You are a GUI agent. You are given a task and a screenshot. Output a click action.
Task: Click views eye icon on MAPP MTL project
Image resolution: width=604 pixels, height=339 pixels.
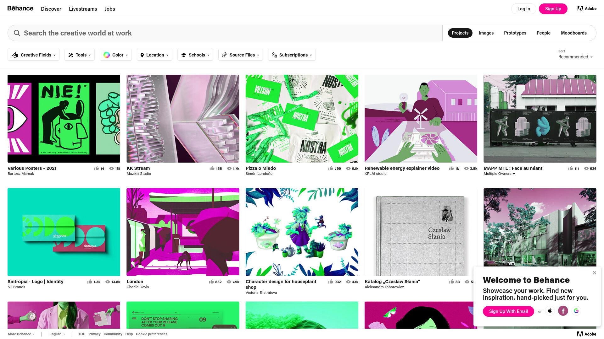tap(586, 169)
